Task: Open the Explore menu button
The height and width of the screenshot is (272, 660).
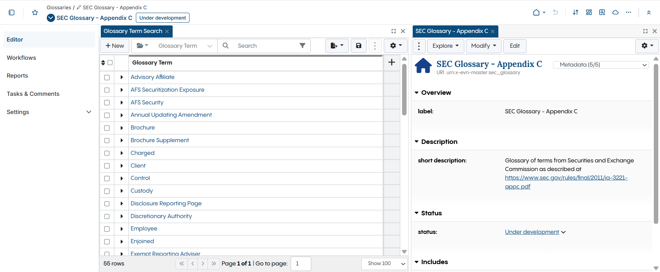Action: [446, 46]
